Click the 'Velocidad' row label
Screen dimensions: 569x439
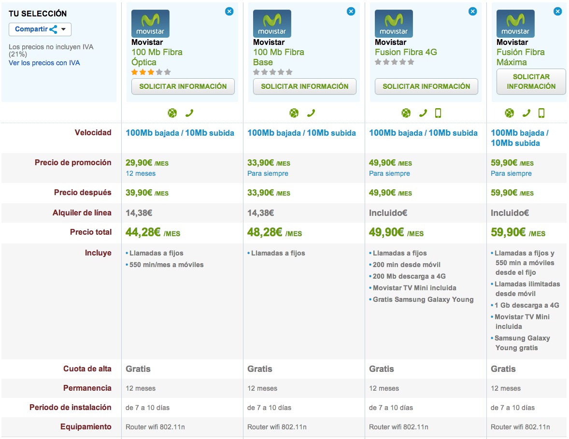point(93,132)
